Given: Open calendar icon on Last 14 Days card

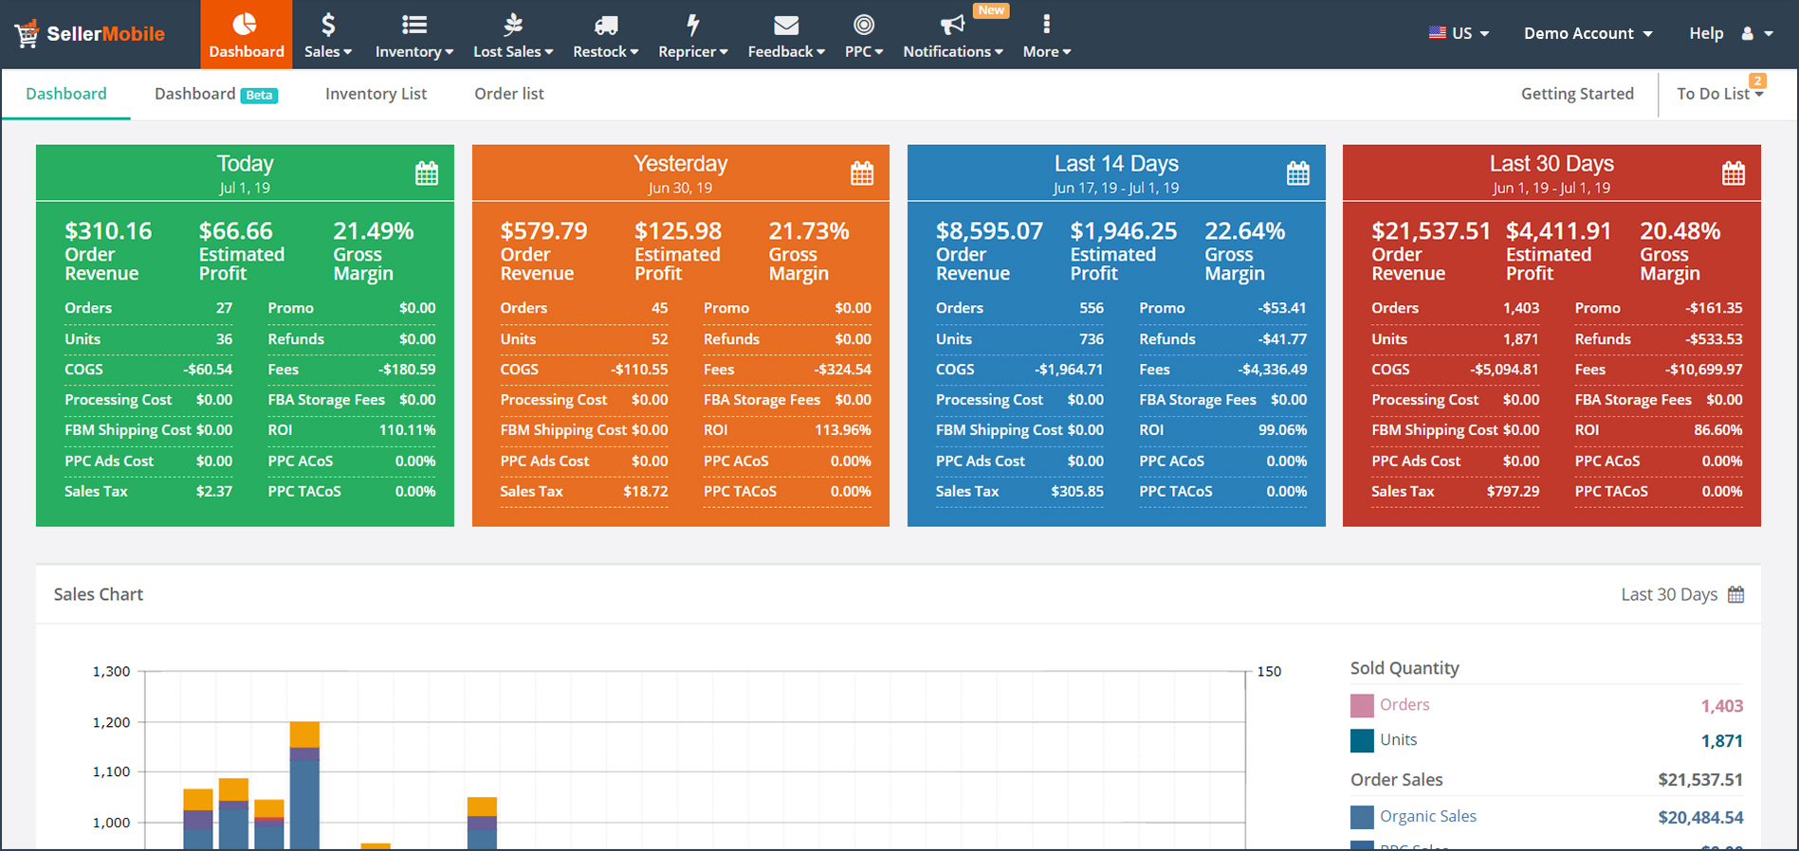Looking at the screenshot, I should [x=1298, y=173].
